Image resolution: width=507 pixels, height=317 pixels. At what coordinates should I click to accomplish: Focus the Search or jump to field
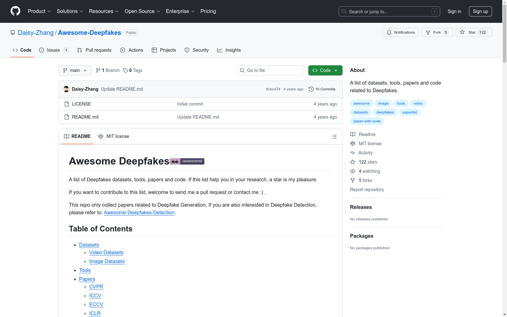coord(389,11)
